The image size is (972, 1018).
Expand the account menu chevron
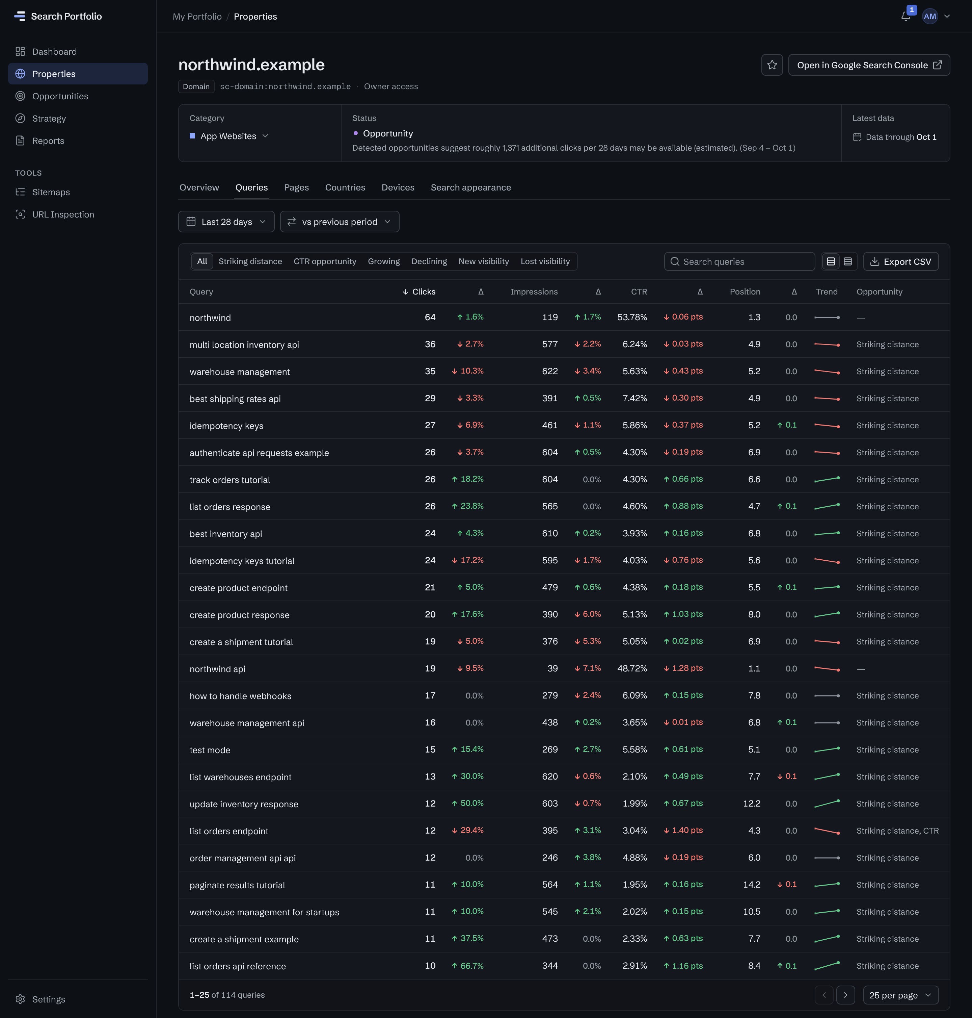click(947, 16)
